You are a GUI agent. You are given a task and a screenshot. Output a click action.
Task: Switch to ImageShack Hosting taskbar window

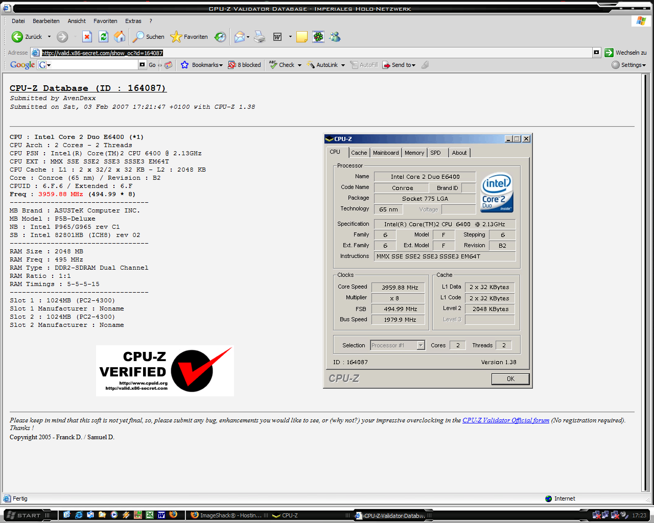pos(229,515)
